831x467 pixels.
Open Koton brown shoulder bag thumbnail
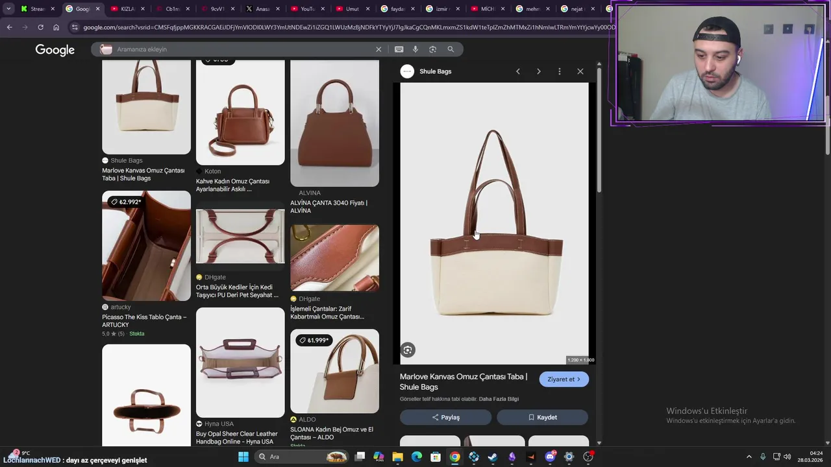240,113
